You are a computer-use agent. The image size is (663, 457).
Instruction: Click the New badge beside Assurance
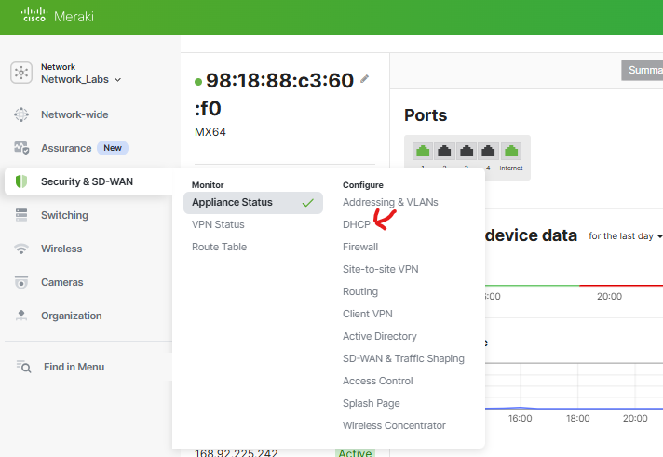(113, 148)
